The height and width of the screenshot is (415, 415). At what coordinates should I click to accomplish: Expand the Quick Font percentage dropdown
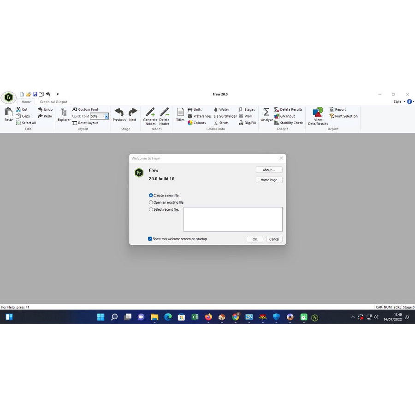(x=107, y=116)
